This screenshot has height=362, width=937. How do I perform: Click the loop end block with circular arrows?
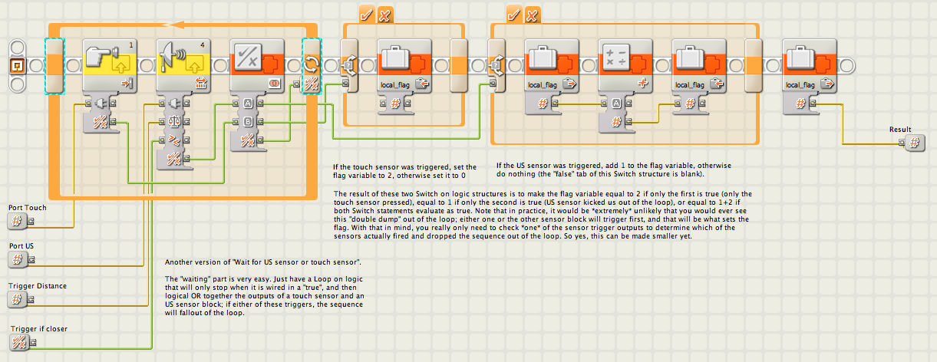pos(312,66)
